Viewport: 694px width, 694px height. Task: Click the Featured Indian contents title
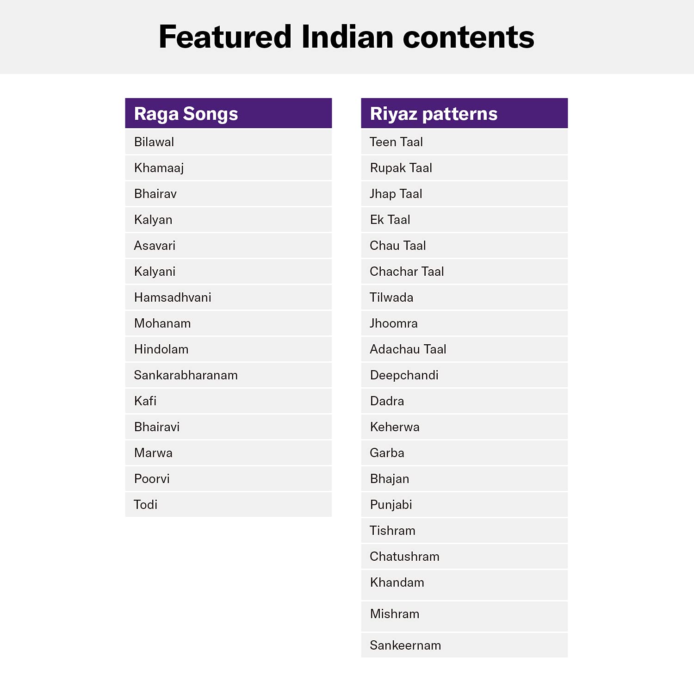coord(347,37)
